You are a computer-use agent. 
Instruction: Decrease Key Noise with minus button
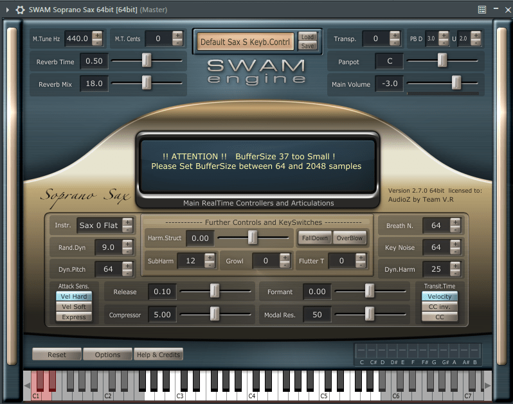(455, 251)
